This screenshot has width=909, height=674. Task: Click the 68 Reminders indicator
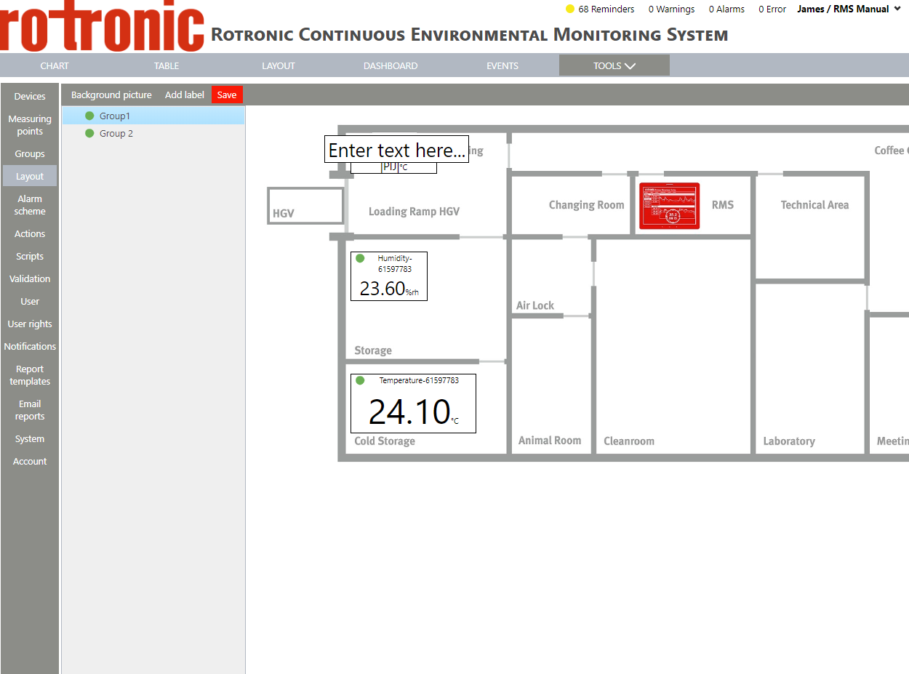[600, 9]
